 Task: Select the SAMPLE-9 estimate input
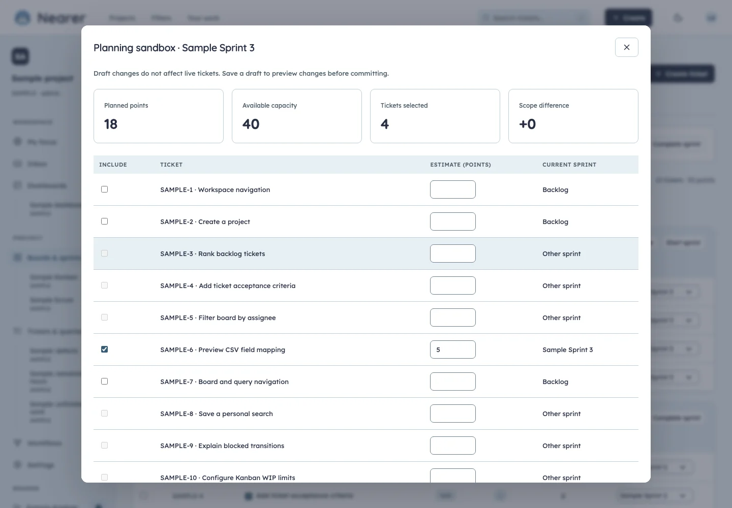click(453, 446)
